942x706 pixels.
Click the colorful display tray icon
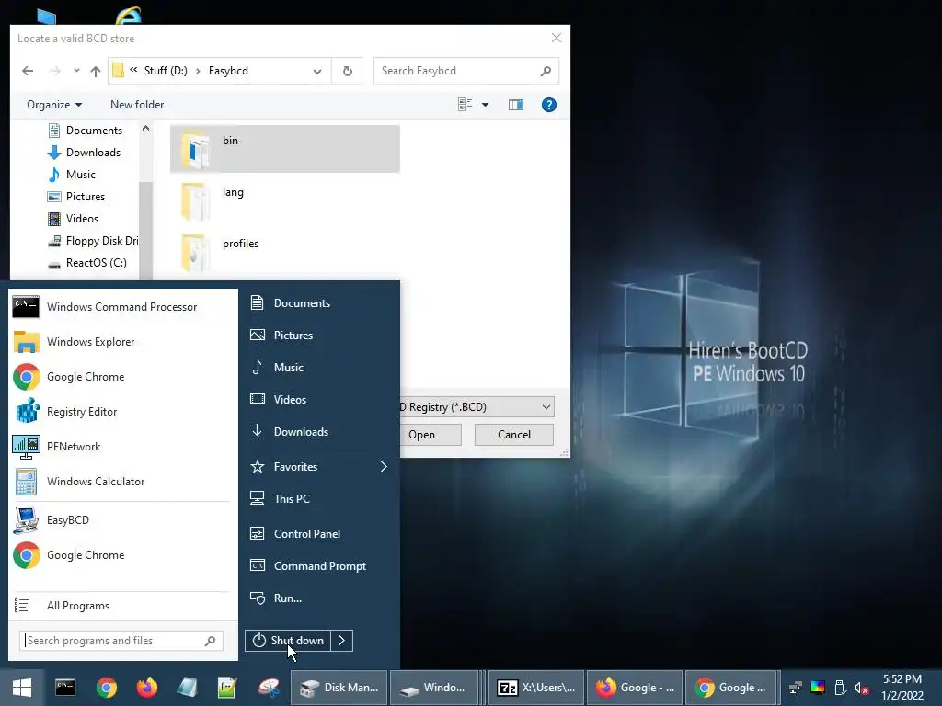click(818, 688)
